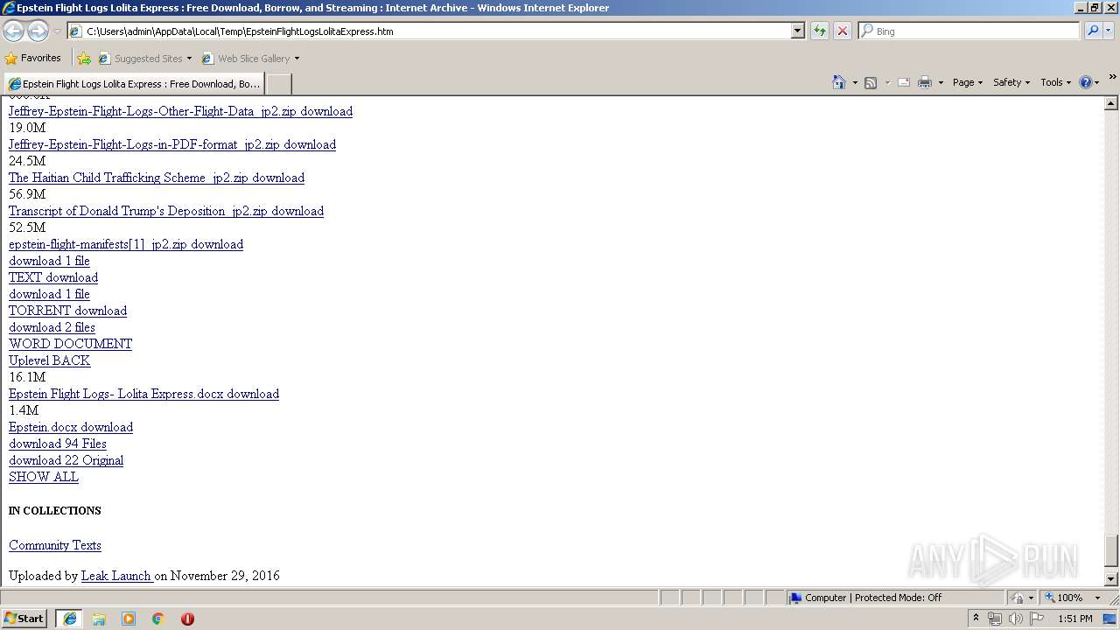Viewport: 1120px width, 630px height.
Task: Click Epstein.docx download link
Action: pos(71,427)
